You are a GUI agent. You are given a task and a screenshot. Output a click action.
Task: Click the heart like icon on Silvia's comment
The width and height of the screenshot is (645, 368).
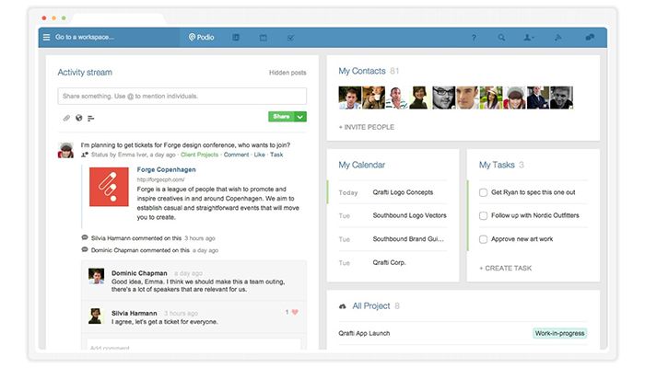click(x=295, y=312)
